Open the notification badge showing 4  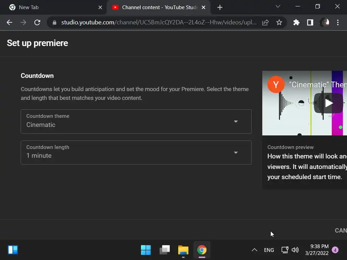click(335, 250)
